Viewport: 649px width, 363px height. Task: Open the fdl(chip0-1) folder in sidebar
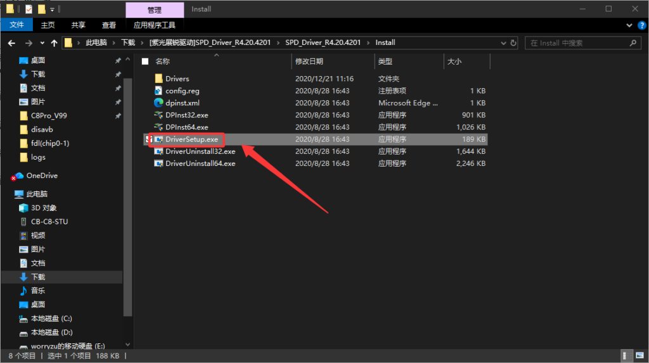pos(50,143)
